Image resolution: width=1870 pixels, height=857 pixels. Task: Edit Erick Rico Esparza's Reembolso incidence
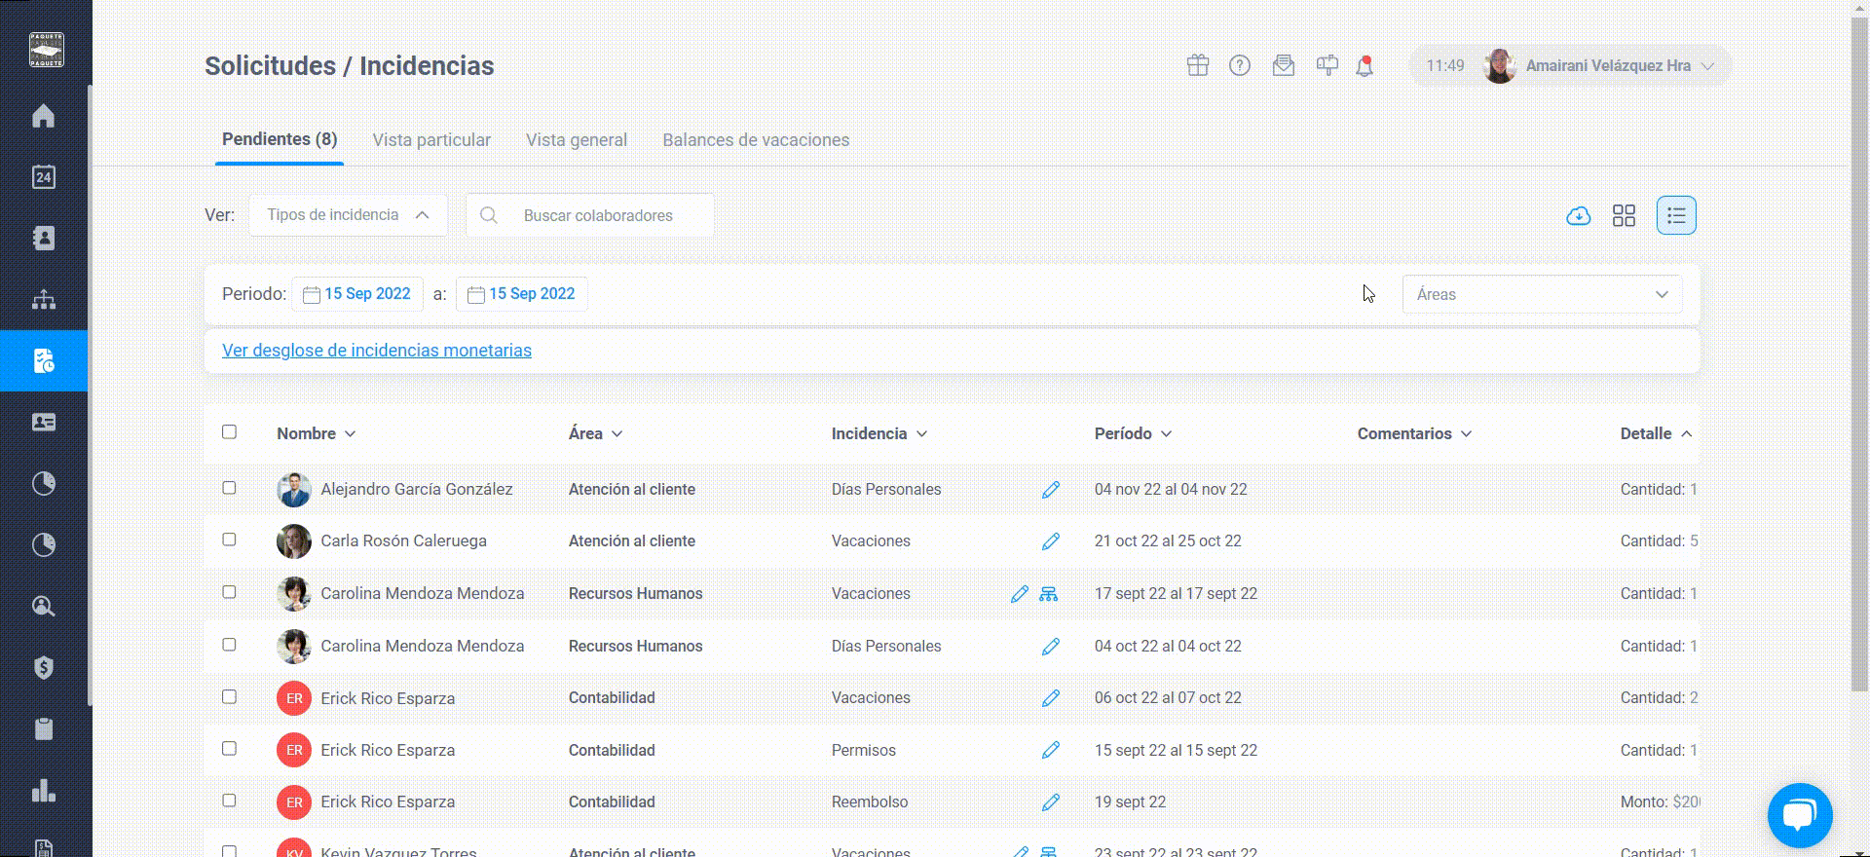[x=1050, y=802]
